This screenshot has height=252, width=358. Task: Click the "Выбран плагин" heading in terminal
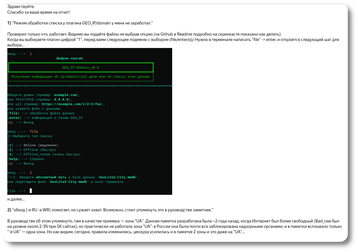tap(69, 58)
